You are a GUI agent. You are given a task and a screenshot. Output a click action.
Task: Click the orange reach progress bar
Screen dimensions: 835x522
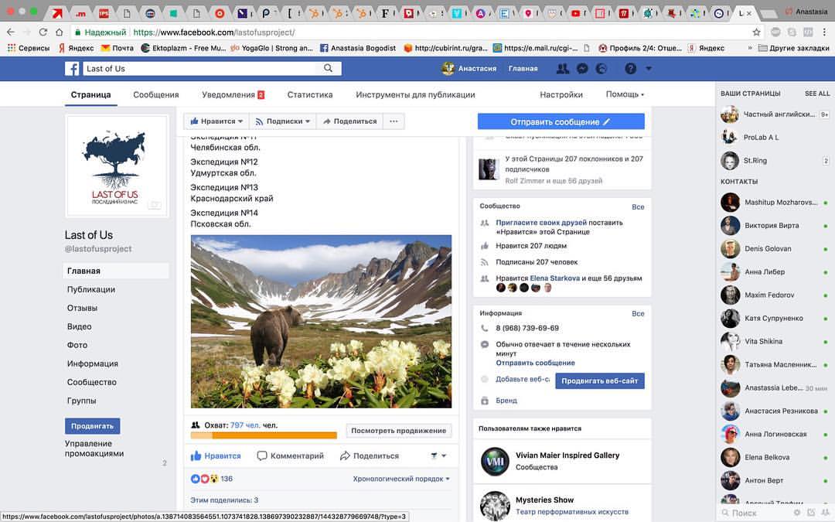264,435
